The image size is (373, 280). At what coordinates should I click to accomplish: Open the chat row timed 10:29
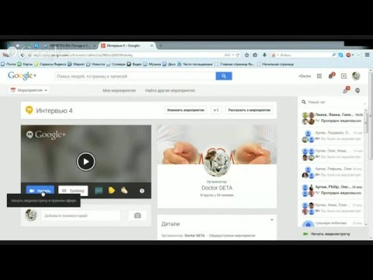332,117
